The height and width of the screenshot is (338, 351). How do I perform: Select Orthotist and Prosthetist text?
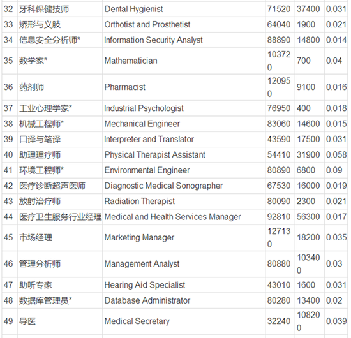(x=147, y=25)
